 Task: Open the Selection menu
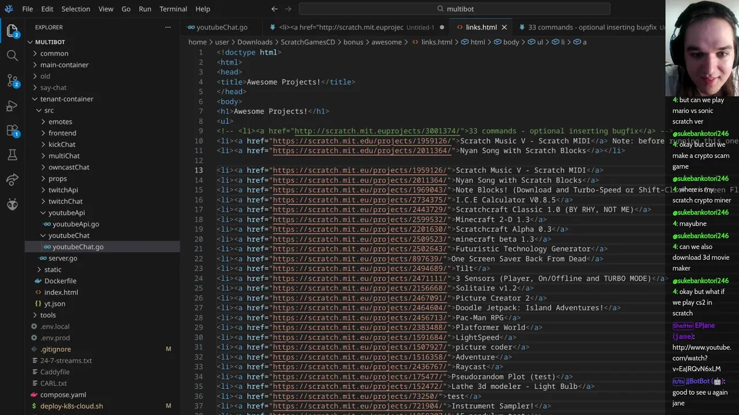click(76, 9)
